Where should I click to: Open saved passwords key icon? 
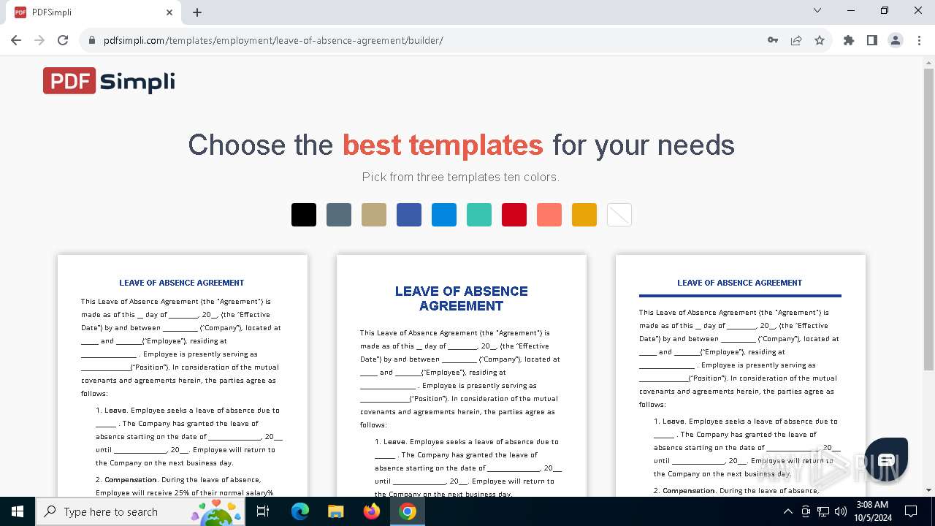[773, 40]
